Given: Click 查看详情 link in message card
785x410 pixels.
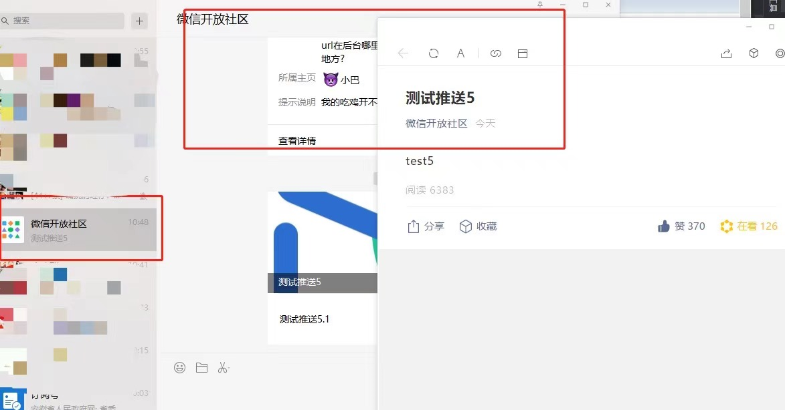Looking at the screenshot, I should pyautogui.click(x=297, y=141).
